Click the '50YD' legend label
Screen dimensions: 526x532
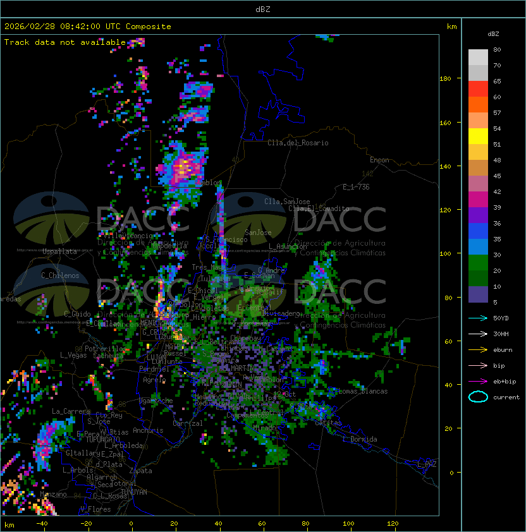(x=501, y=318)
